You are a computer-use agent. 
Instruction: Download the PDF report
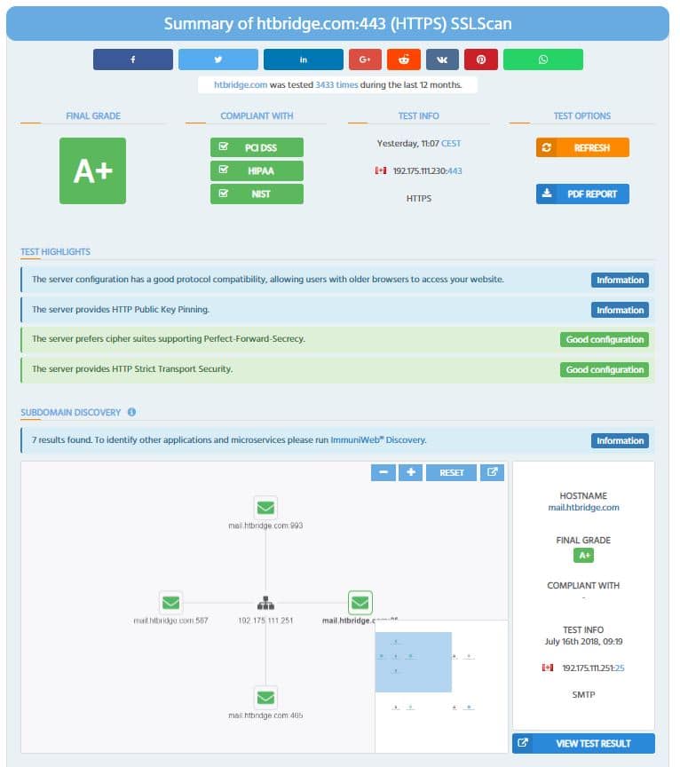tap(582, 194)
